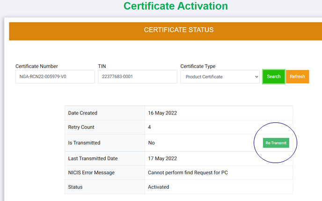Viewport: 322px width, 201px height.
Task: Select the 'Is Transmitted' row label
Action: tap(84, 143)
